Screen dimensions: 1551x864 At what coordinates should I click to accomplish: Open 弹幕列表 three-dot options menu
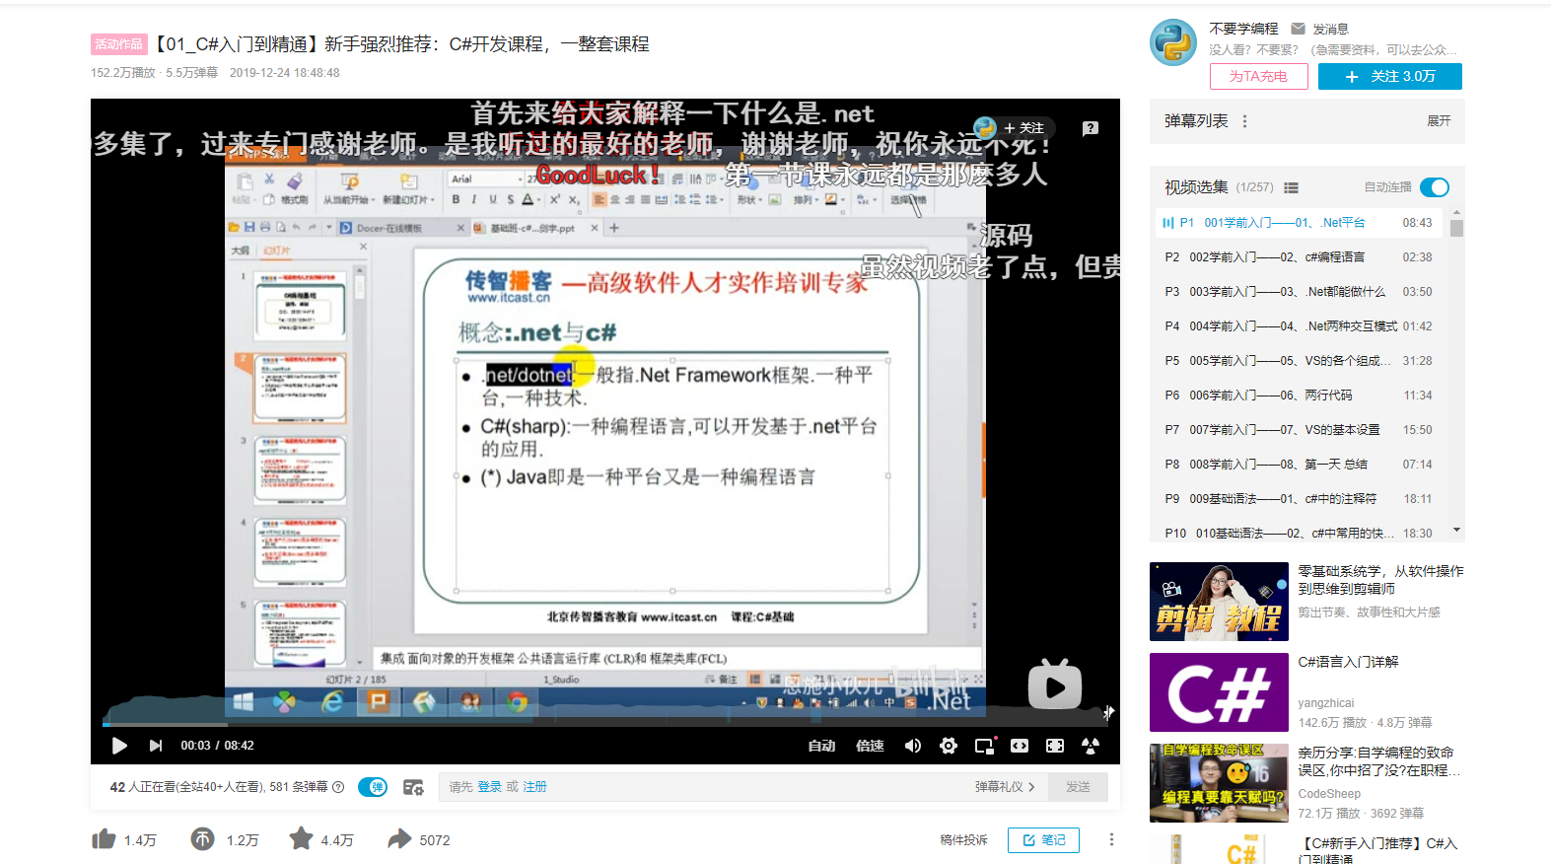1244,121
